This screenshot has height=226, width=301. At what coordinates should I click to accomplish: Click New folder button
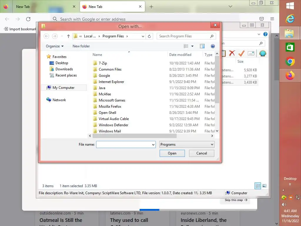pyautogui.click(x=81, y=46)
